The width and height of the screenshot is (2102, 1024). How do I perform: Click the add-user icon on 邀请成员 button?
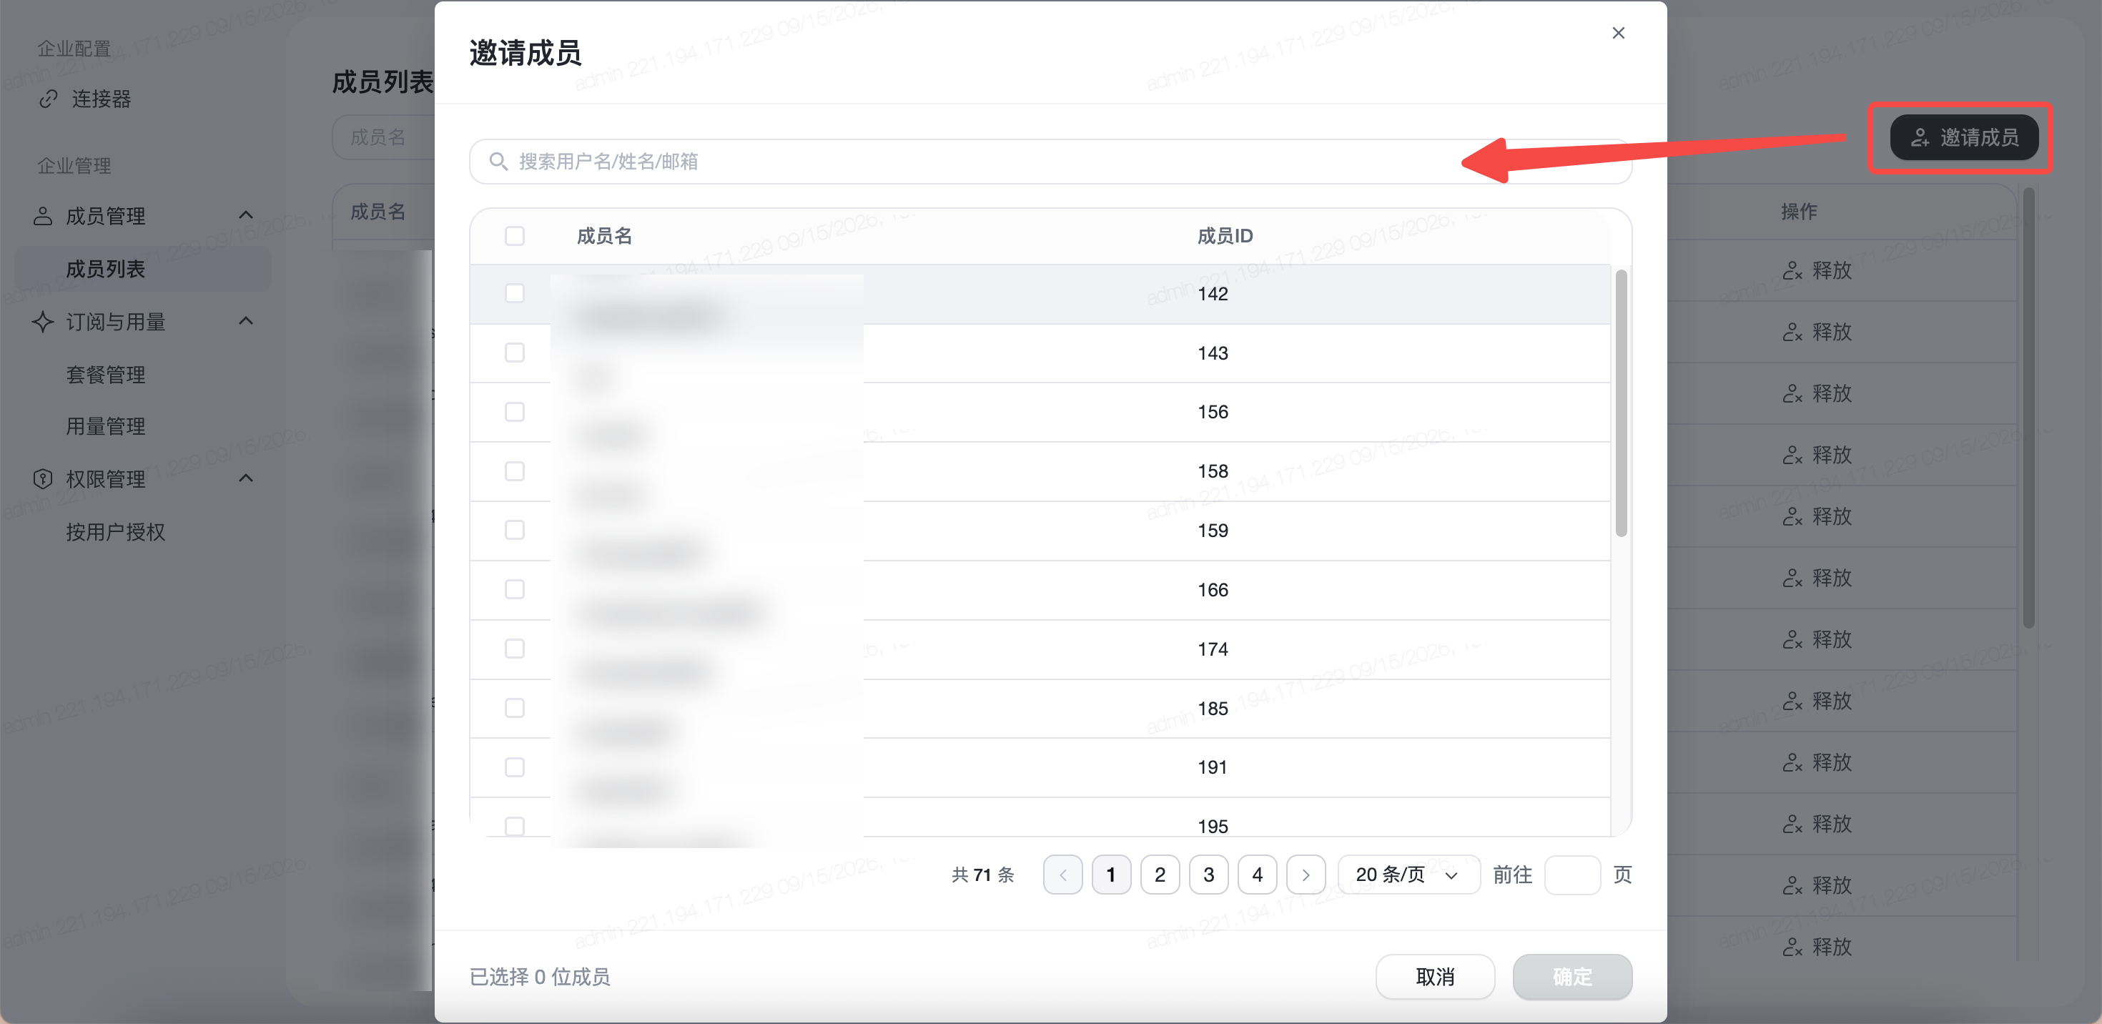(x=1920, y=138)
